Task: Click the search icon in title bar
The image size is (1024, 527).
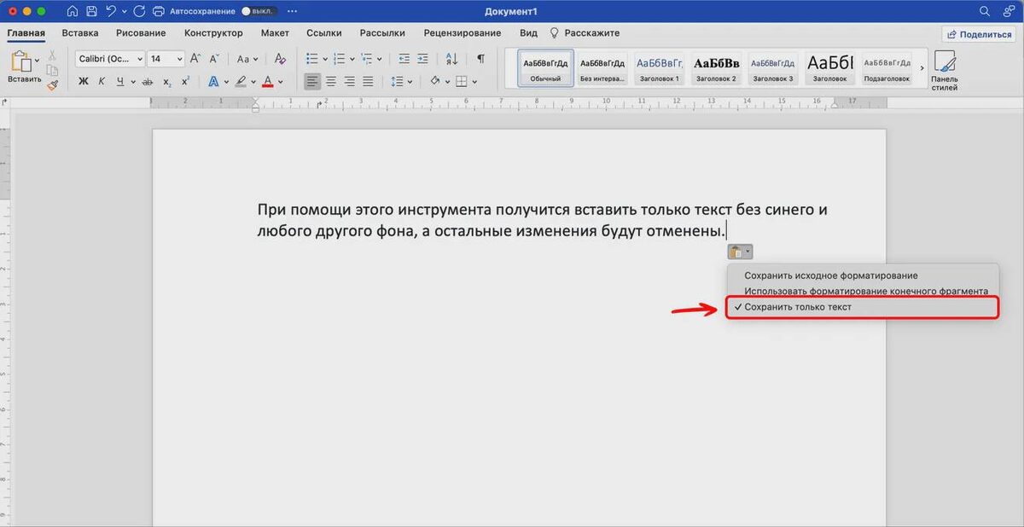Action: pyautogui.click(x=984, y=11)
